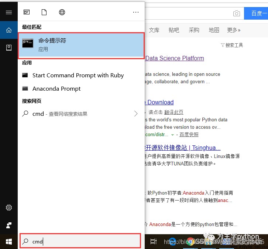Switch to 采购 tab in Baidu
Image resolution: width=268 pixels, height=249 pixels.
click(194, 30)
